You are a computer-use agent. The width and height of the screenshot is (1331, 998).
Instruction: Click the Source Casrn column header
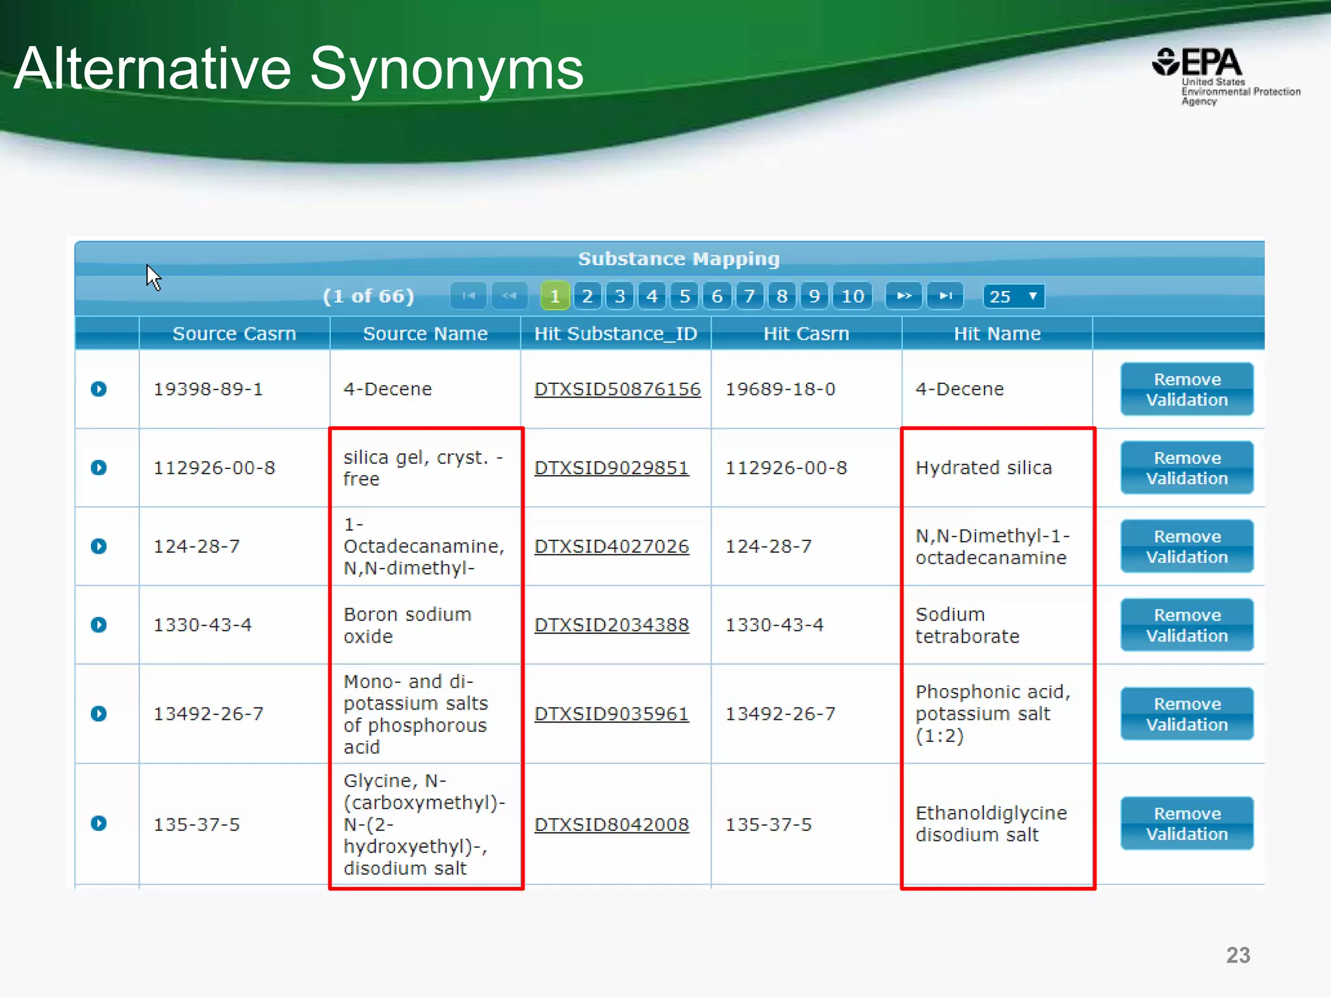(x=235, y=333)
